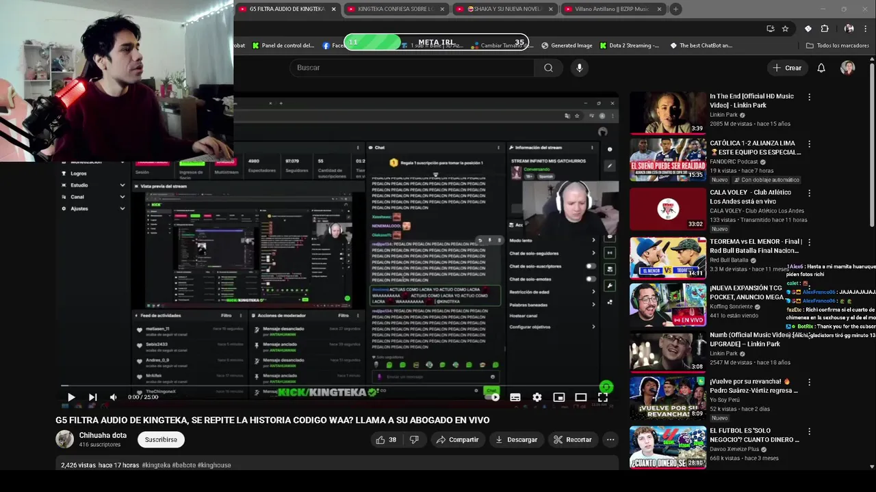Open options menu for In The End video
This screenshot has height=492, width=876.
point(809,98)
